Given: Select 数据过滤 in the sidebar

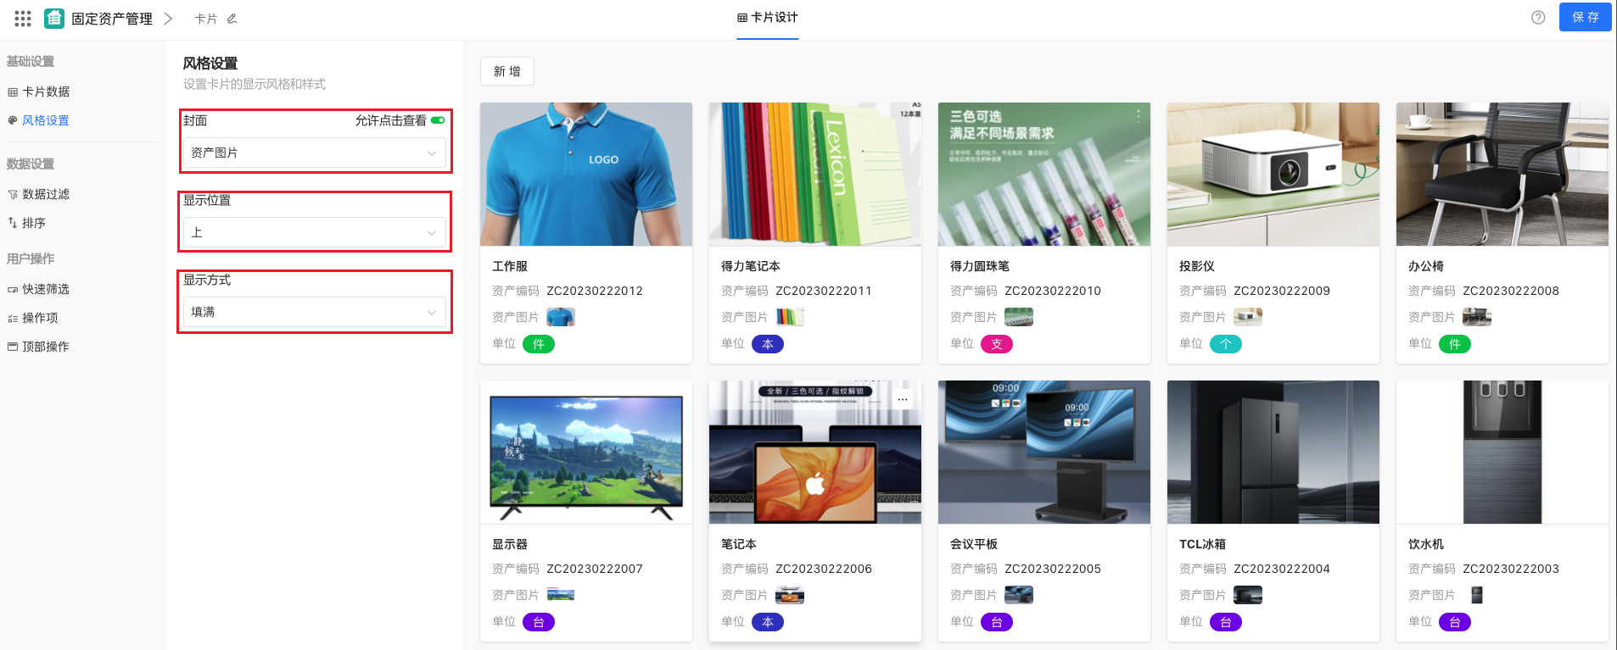Looking at the screenshot, I should [x=45, y=194].
